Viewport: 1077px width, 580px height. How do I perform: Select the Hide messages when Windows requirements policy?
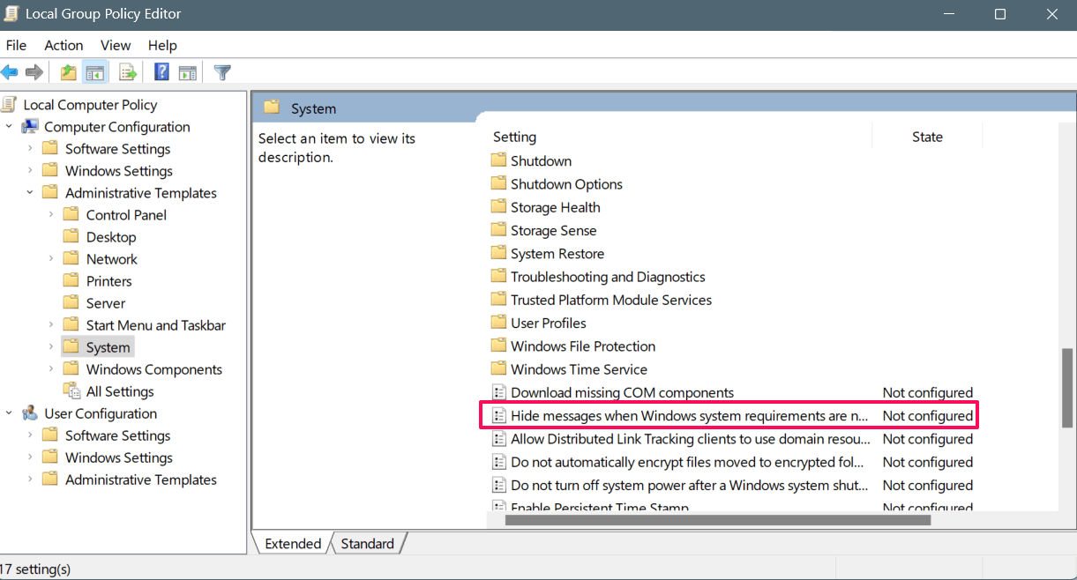point(688,416)
